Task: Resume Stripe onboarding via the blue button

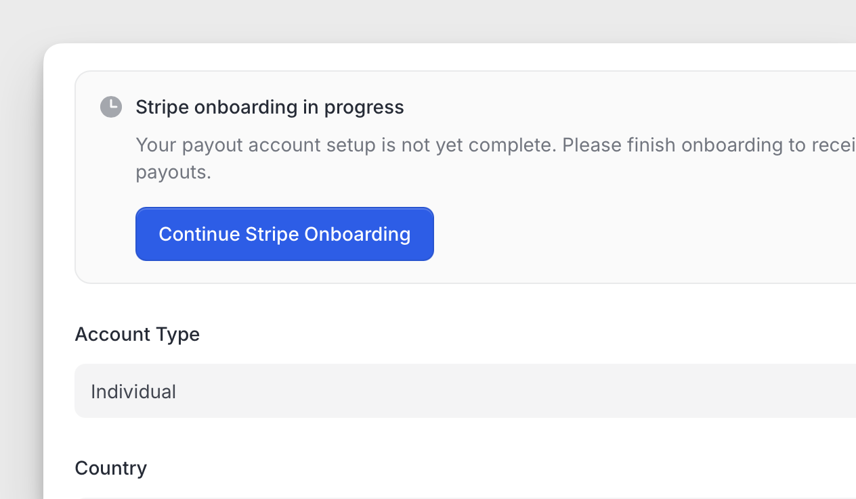Action: (x=284, y=234)
